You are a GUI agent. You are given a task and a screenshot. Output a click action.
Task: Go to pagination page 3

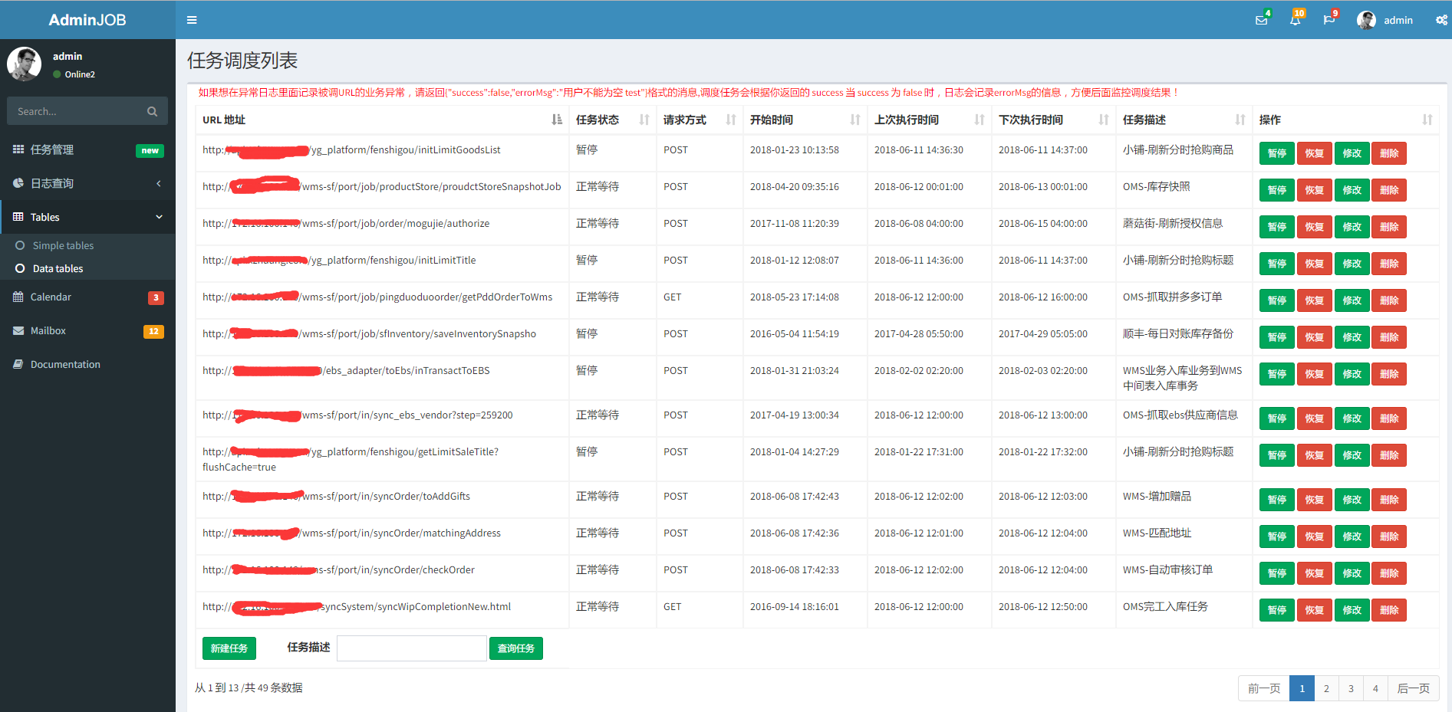click(1351, 688)
